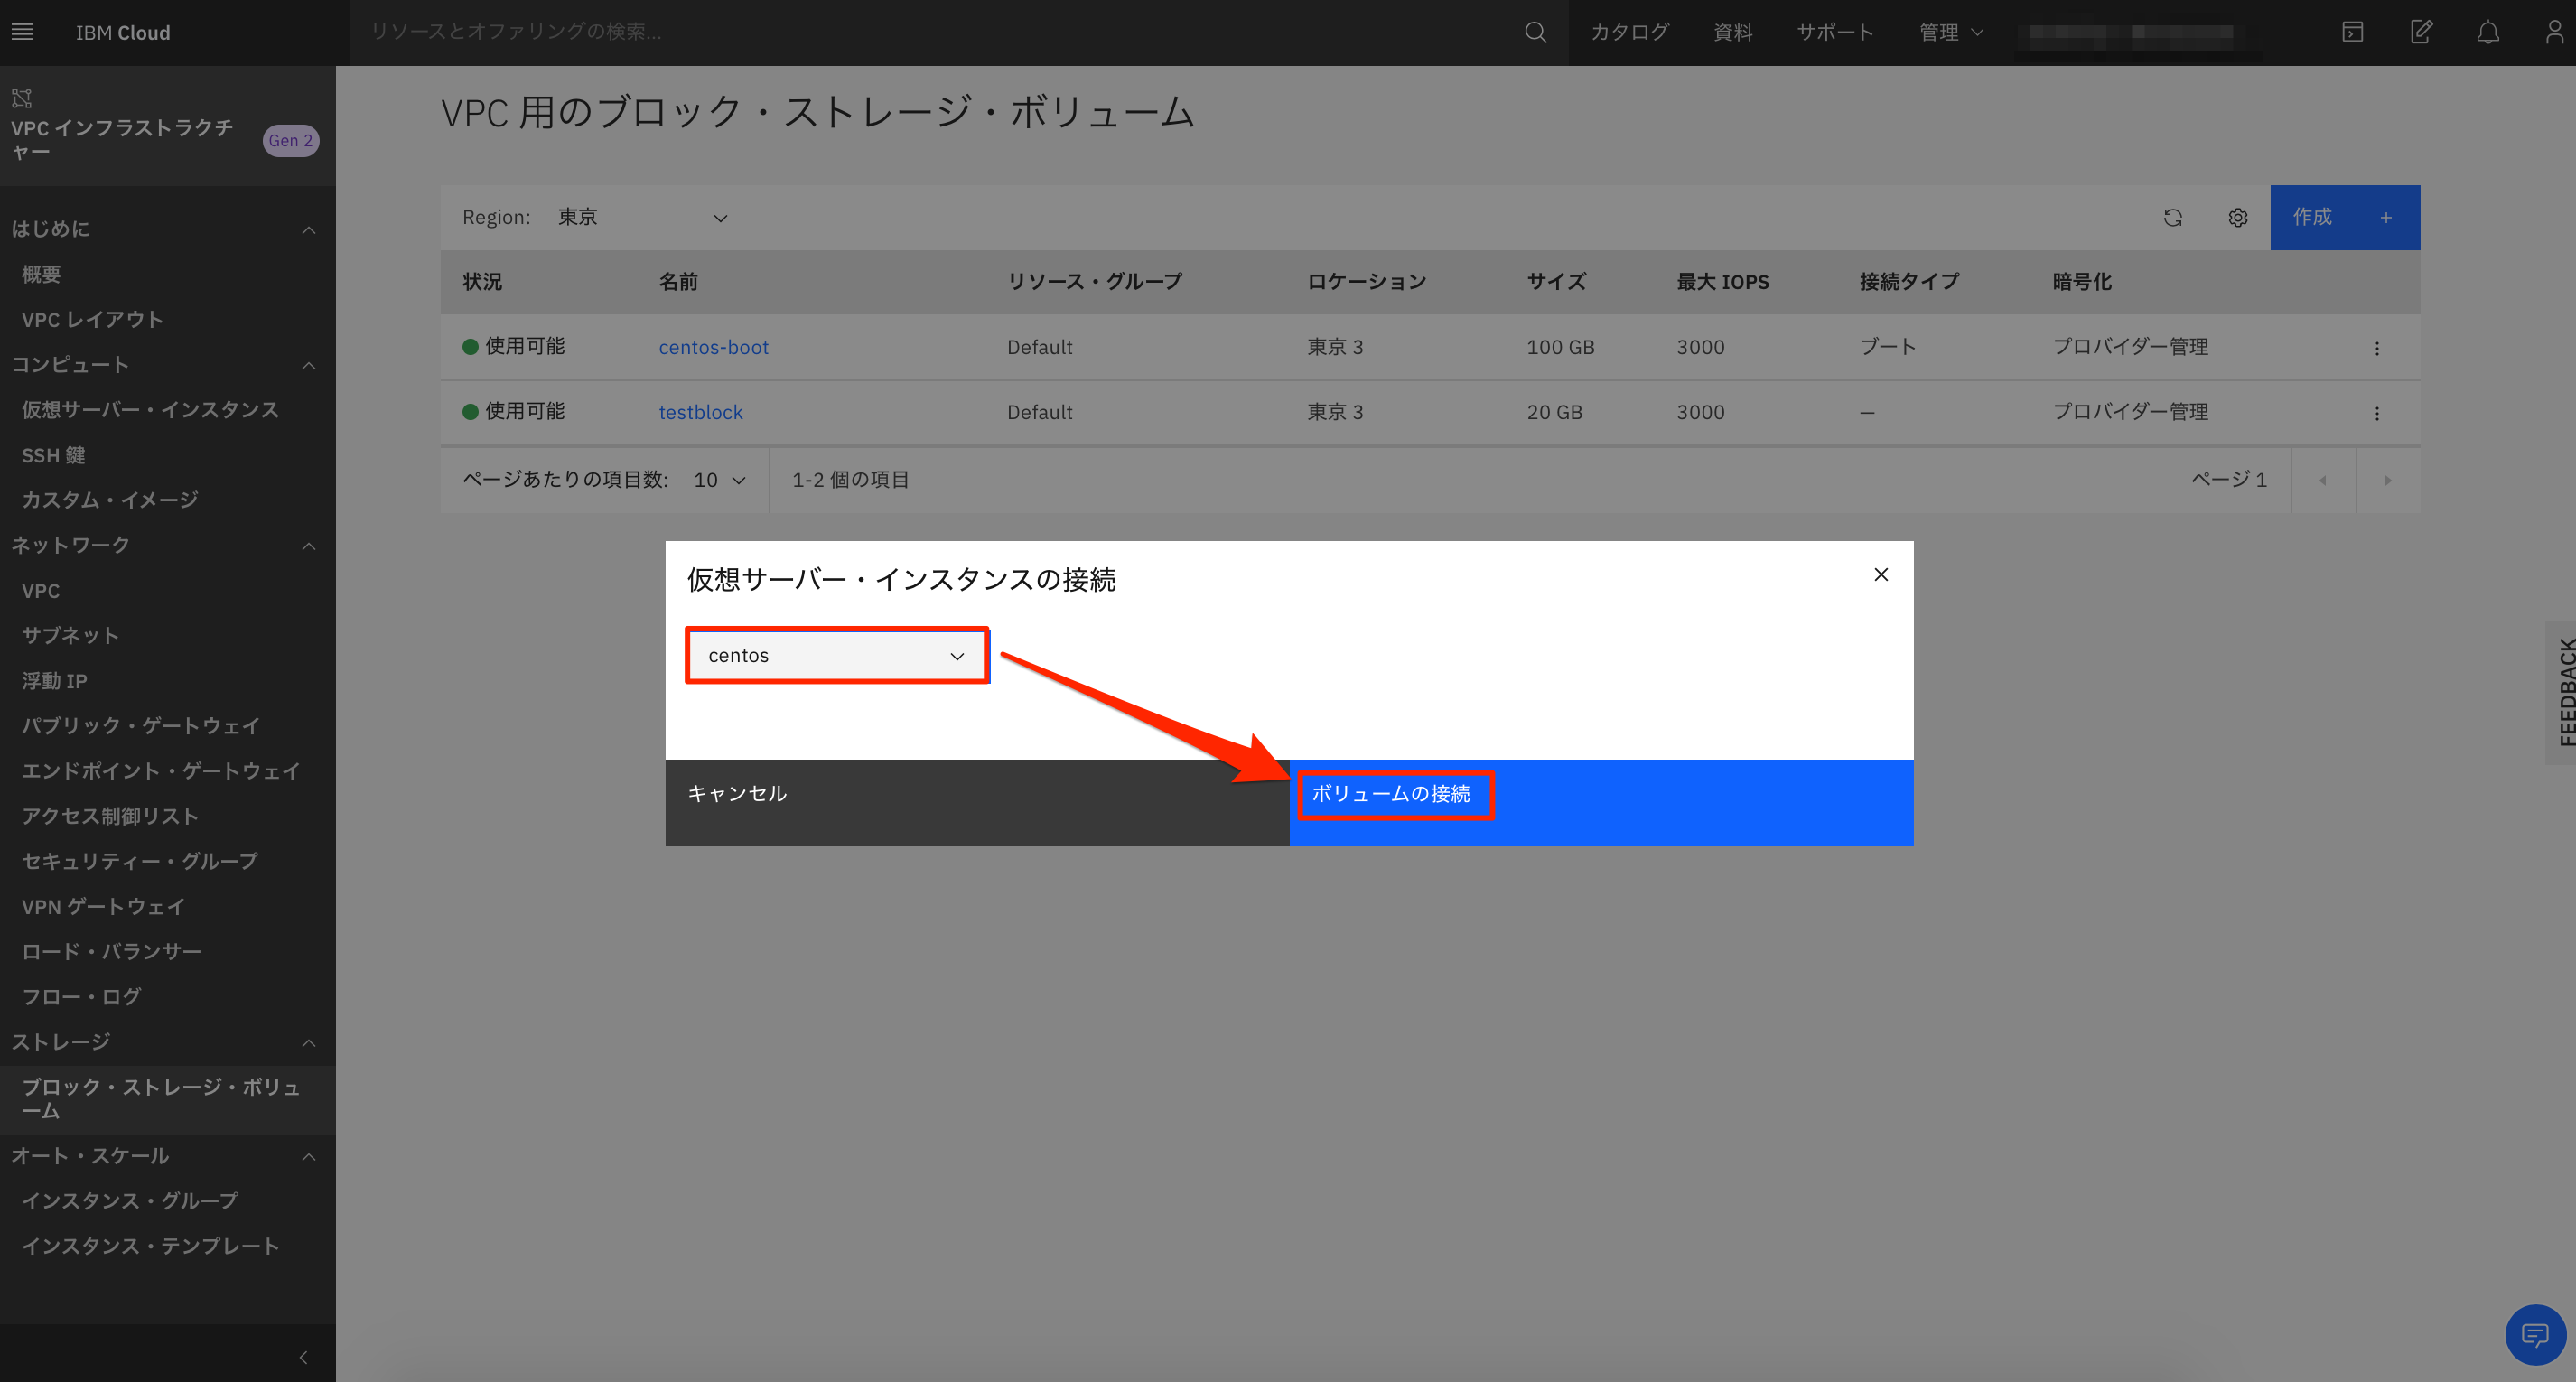Open the testblock volume details
Screen dimensions: 2576x1382
click(700, 411)
